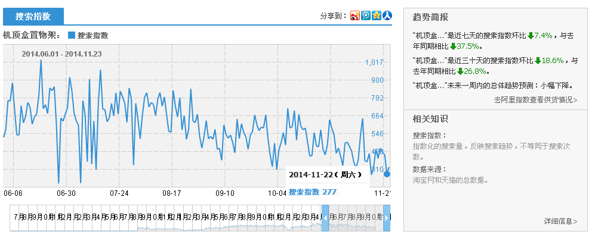
Task: Click the blue P Pengyou share icon
Action: (x=366, y=16)
